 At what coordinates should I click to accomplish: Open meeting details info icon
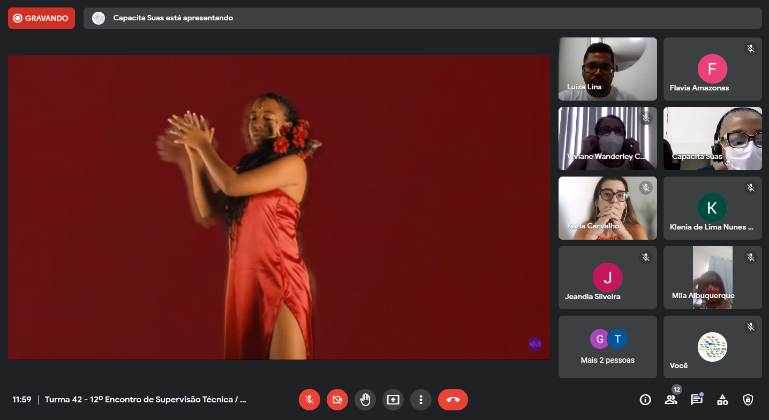tap(645, 400)
